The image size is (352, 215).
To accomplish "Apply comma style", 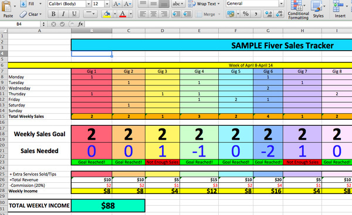I will [256, 14].
